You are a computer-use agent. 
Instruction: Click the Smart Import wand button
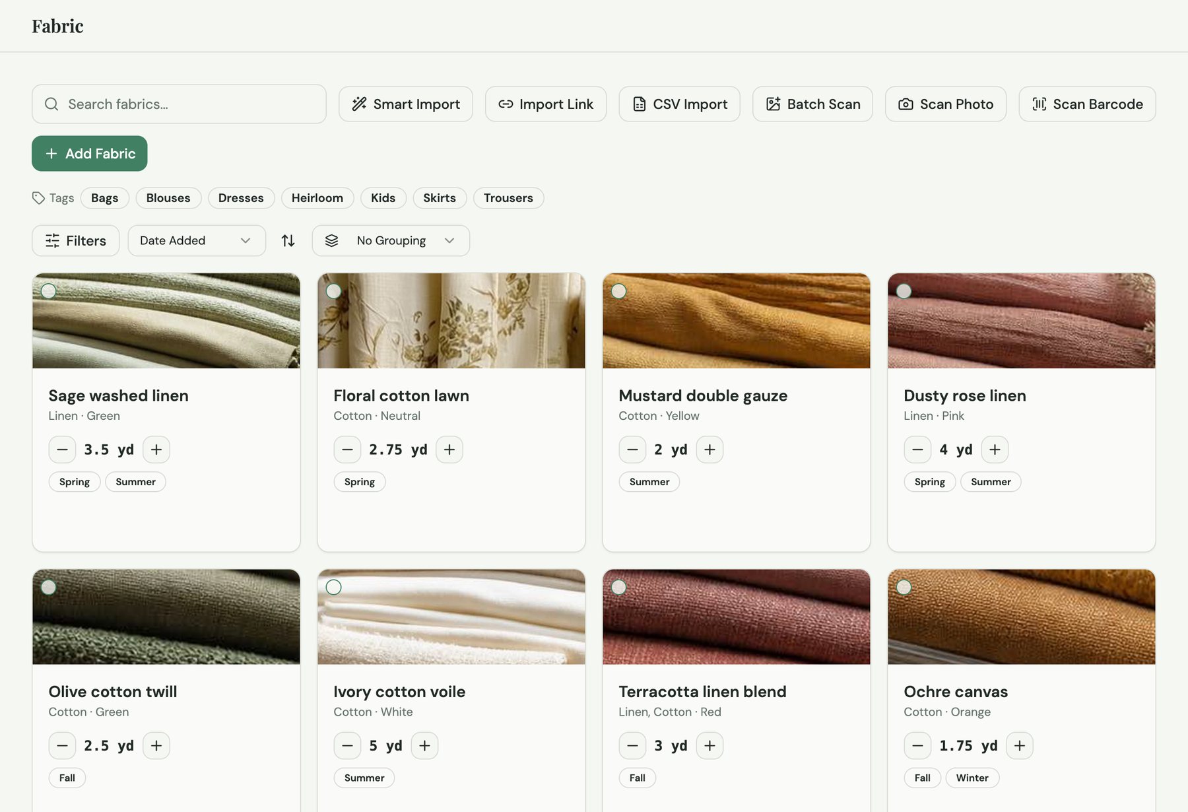[x=406, y=104]
